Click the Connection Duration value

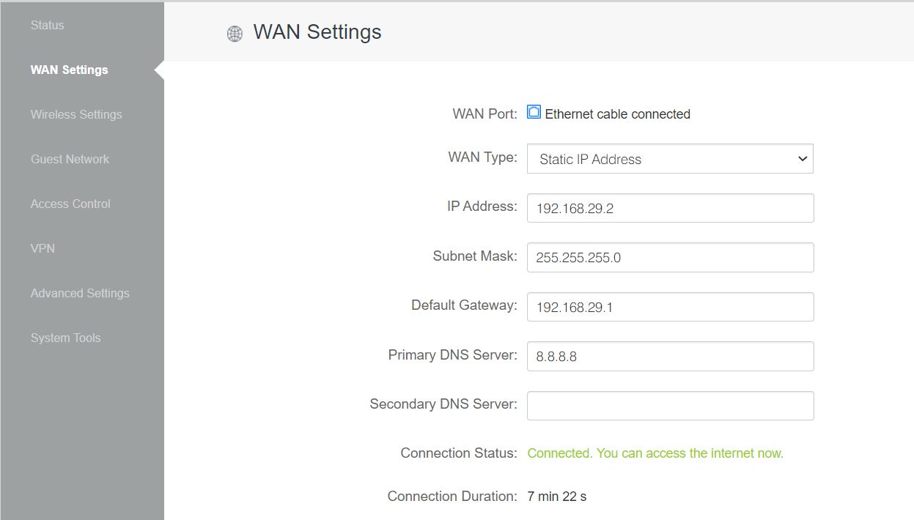pos(556,497)
